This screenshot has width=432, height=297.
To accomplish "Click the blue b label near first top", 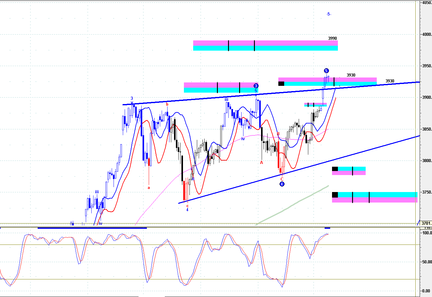I will point(167,104).
